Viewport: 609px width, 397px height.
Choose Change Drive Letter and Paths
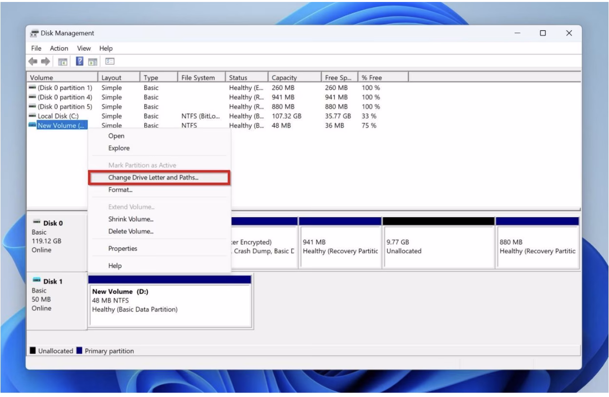pos(153,178)
